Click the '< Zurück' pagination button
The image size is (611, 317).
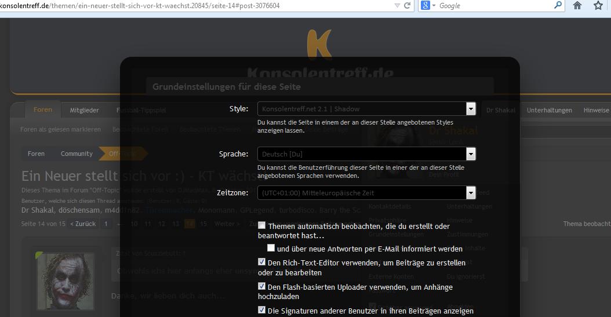83,224
